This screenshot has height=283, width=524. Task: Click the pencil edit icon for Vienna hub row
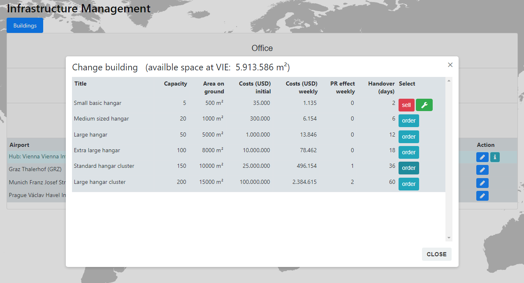coord(482,157)
